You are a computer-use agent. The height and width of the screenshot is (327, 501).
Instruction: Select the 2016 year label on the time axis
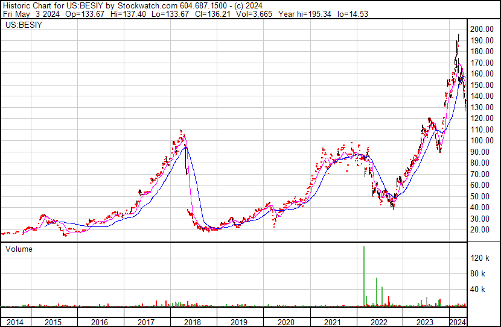click(x=100, y=322)
